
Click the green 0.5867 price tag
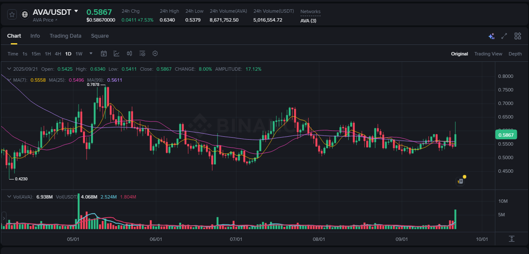pos(506,134)
